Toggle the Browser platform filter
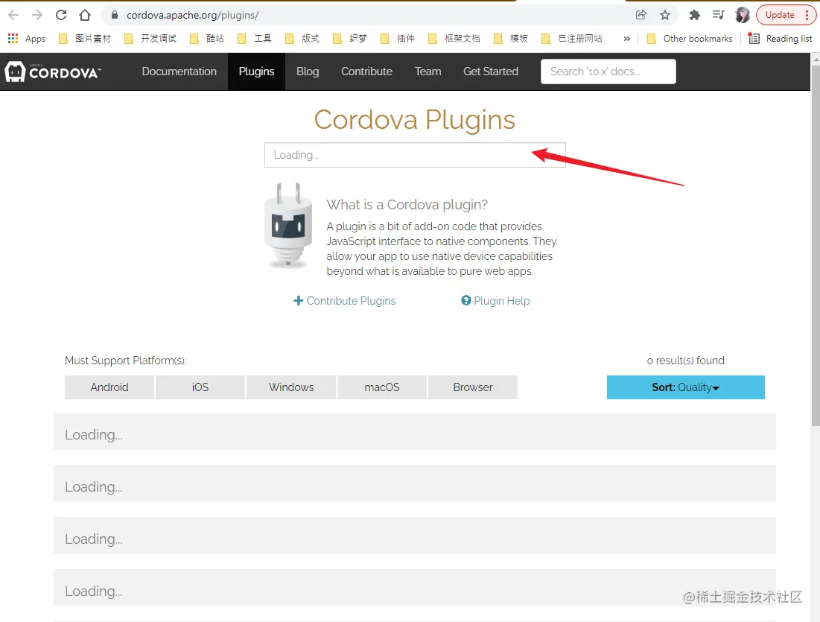The height and width of the screenshot is (622, 820). (x=473, y=387)
